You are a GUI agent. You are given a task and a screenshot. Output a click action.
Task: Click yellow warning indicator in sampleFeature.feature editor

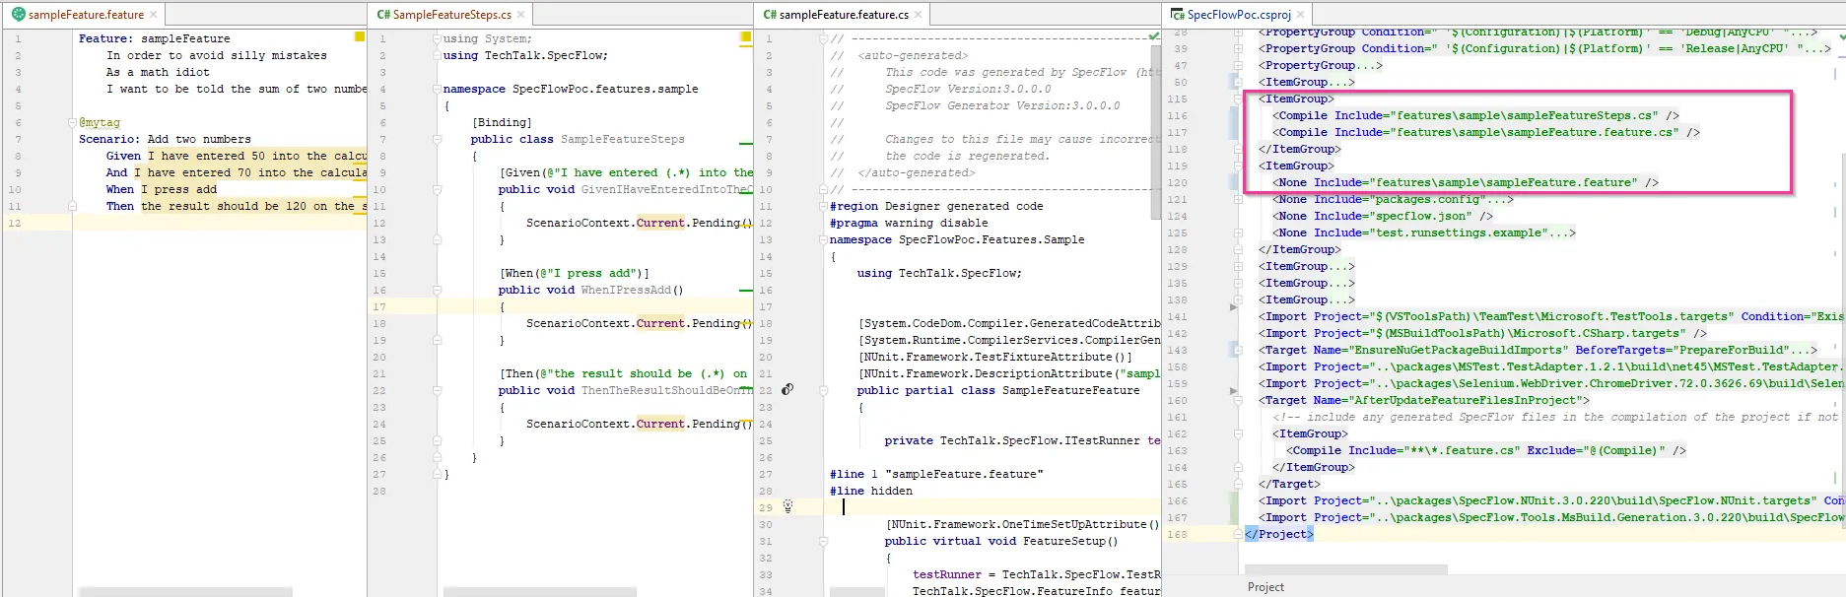tap(360, 37)
